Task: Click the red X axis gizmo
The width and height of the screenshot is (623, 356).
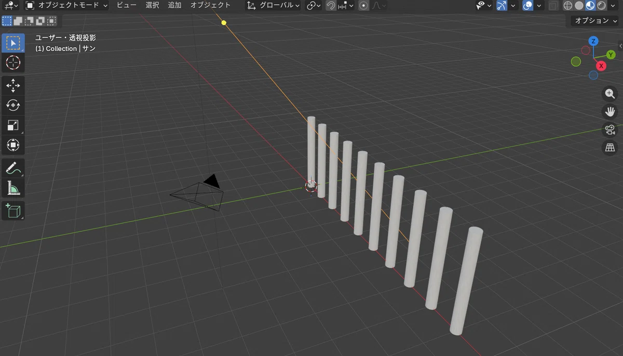Action: tap(601, 66)
